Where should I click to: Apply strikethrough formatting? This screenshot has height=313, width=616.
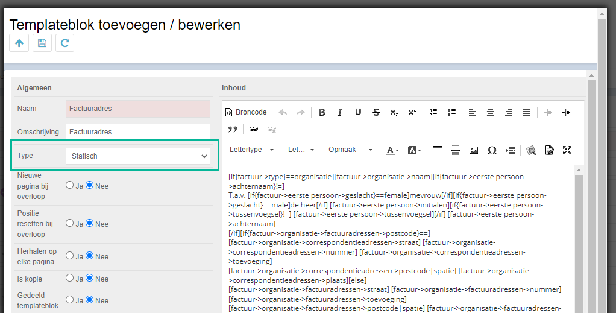click(x=376, y=112)
